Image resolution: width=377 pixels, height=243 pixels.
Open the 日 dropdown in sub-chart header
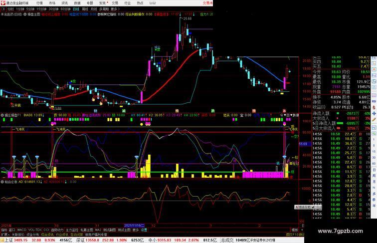tap(289, 115)
